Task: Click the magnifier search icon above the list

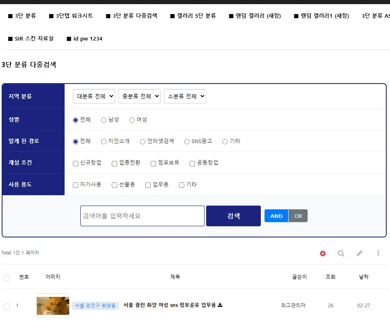Action: 341,254
